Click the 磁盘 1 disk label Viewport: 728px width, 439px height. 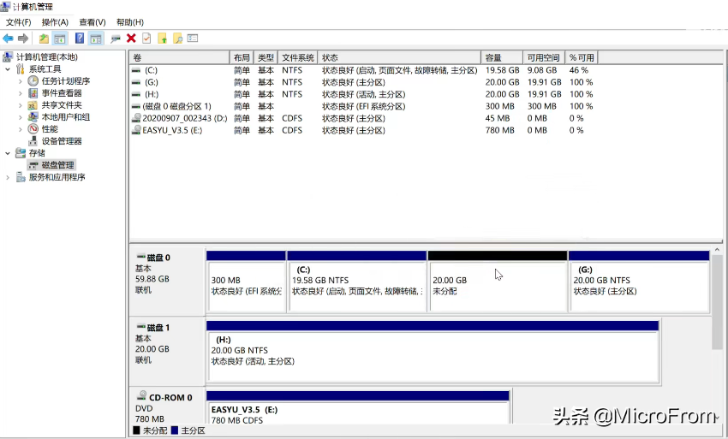tap(158, 328)
